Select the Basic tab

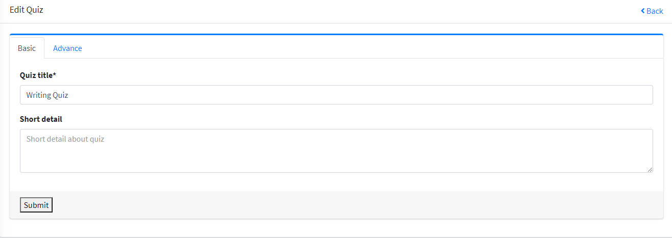point(27,48)
